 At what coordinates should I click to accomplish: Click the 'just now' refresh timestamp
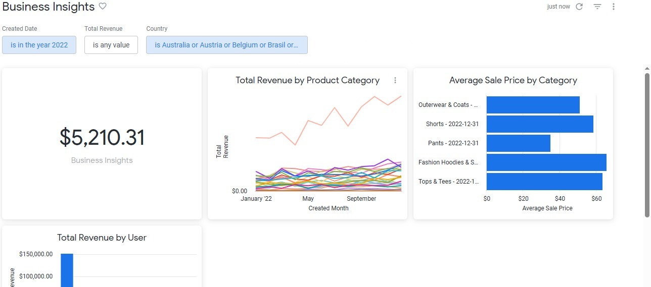559,7
